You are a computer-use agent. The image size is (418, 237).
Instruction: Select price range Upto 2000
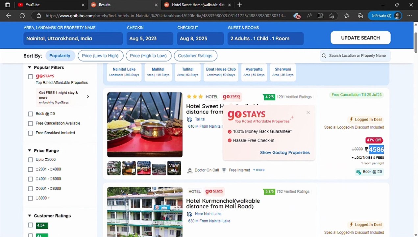point(30,160)
